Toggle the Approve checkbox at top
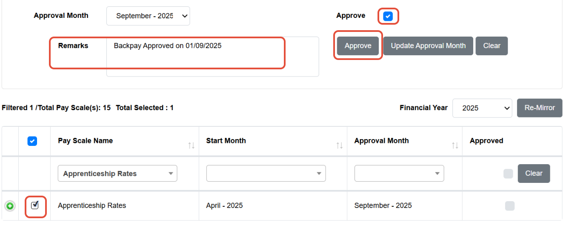This screenshot has height=225, width=572. pyautogui.click(x=388, y=16)
